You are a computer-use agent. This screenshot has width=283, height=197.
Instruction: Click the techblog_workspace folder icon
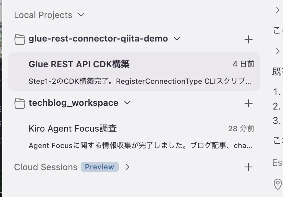click(20, 103)
